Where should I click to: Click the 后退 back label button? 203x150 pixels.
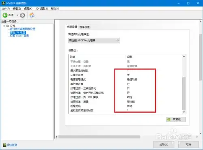11,15
